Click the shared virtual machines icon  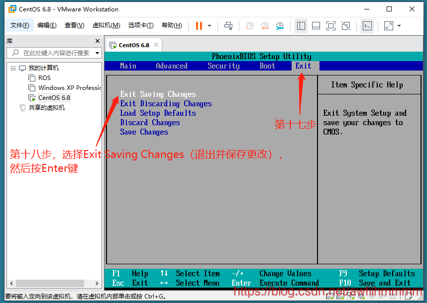22,108
